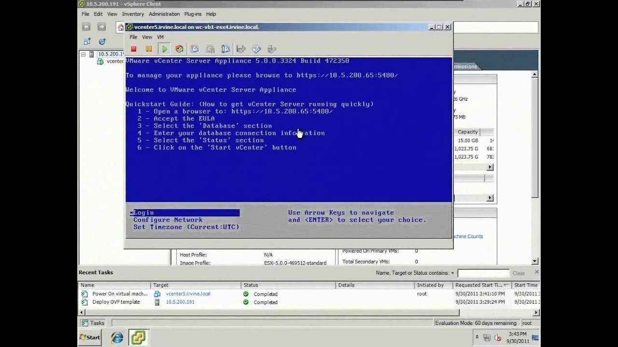Click the Completed status icon for Deploy OVF template
The width and height of the screenshot is (618, 347).
(246, 302)
